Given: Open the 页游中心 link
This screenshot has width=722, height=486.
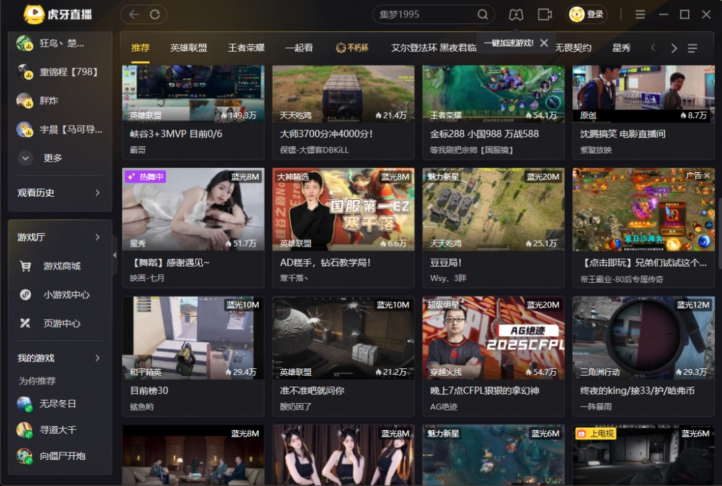Looking at the screenshot, I should point(62,324).
